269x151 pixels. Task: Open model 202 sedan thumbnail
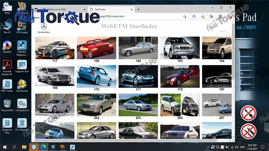[x=96, y=105]
